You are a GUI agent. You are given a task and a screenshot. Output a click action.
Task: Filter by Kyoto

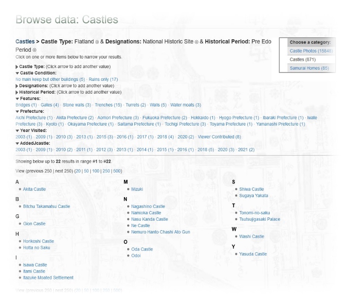click(55, 124)
